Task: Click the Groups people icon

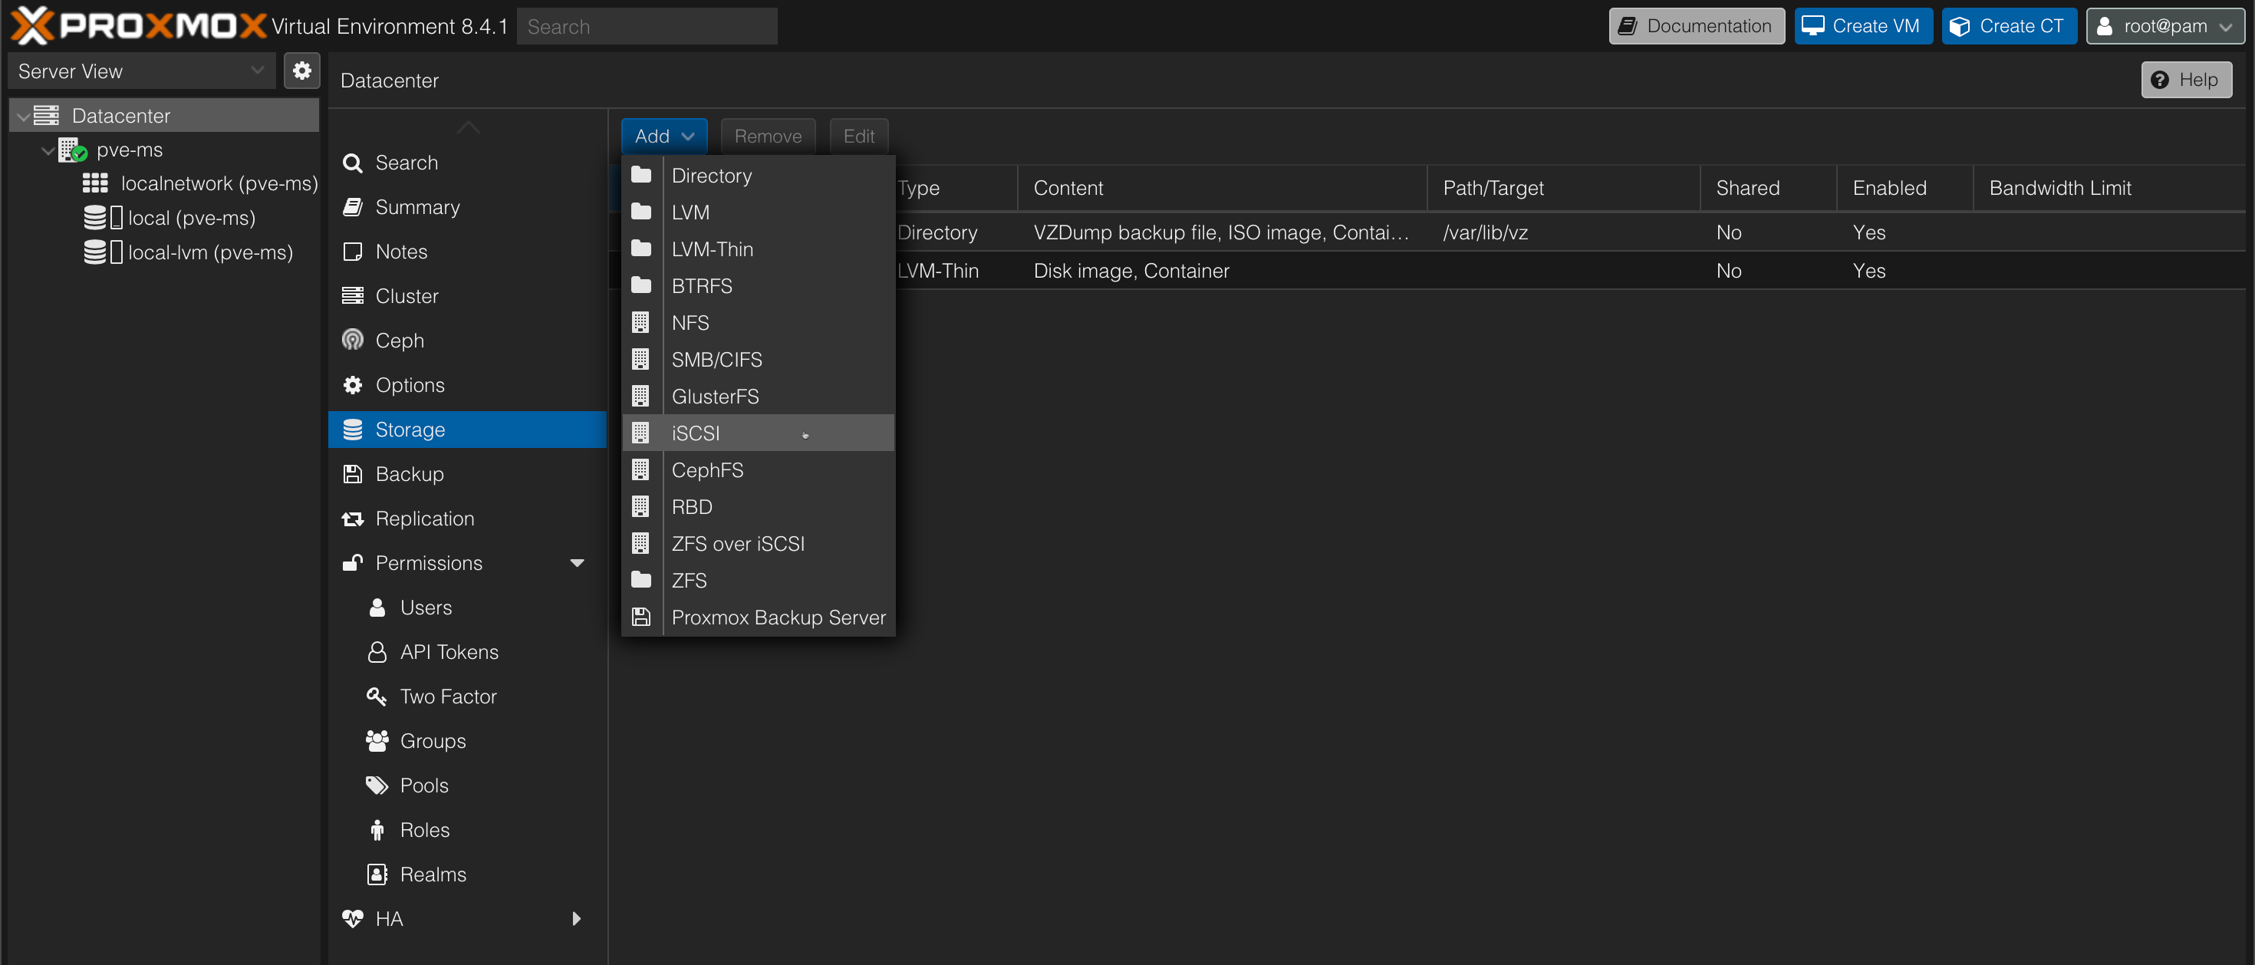Action: tap(377, 741)
